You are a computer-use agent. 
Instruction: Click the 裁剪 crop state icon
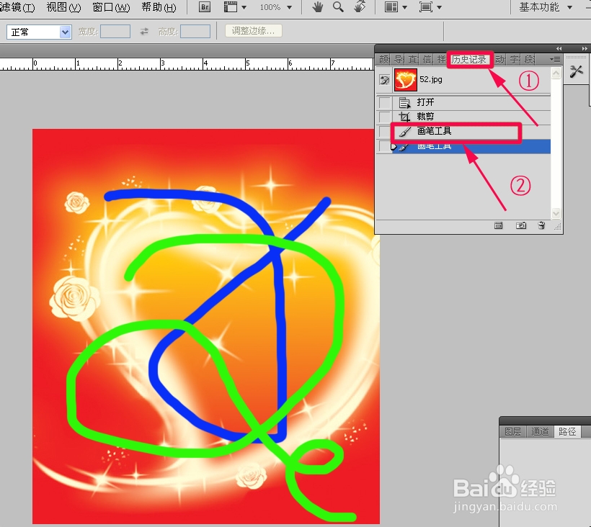(x=404, y=117)
